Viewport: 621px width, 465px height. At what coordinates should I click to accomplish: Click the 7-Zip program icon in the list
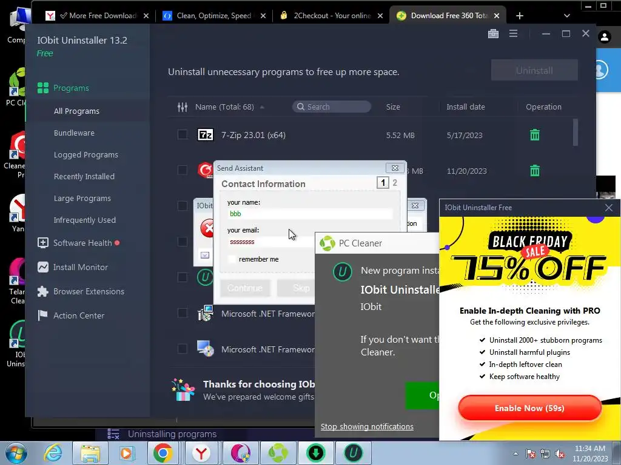[206, 135]
